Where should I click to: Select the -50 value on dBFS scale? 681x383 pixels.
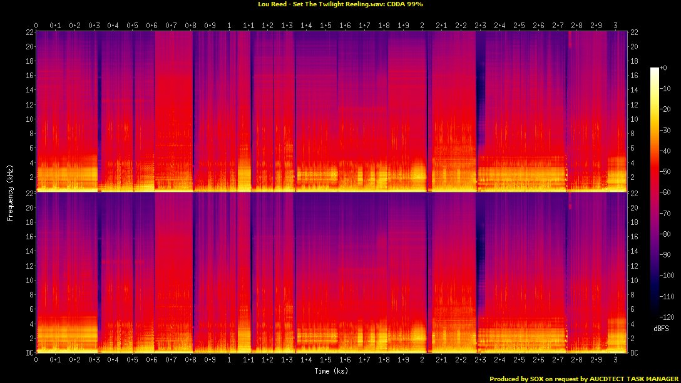click(x=665, y=172)
